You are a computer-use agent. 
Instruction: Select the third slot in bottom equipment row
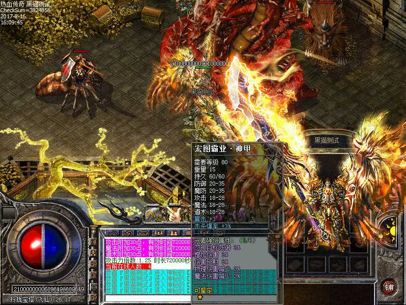click(337, 264)
